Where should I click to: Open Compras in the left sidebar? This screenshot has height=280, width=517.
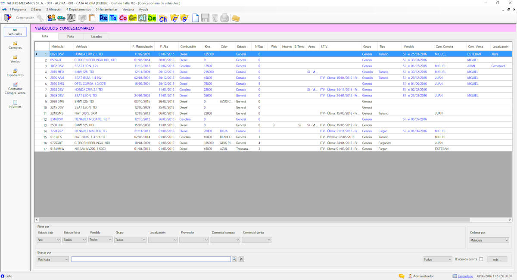point(15,45)
